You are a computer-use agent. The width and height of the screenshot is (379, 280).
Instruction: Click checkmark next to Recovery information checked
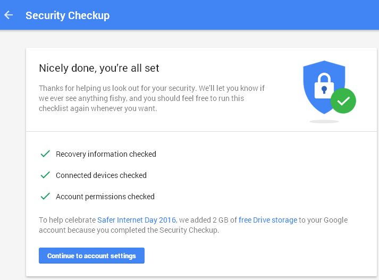(45, 154)
